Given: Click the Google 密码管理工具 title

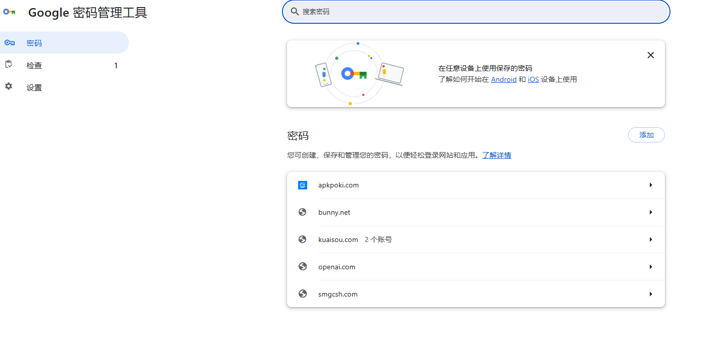Looking at the screenshot, I should click(87, 12).
